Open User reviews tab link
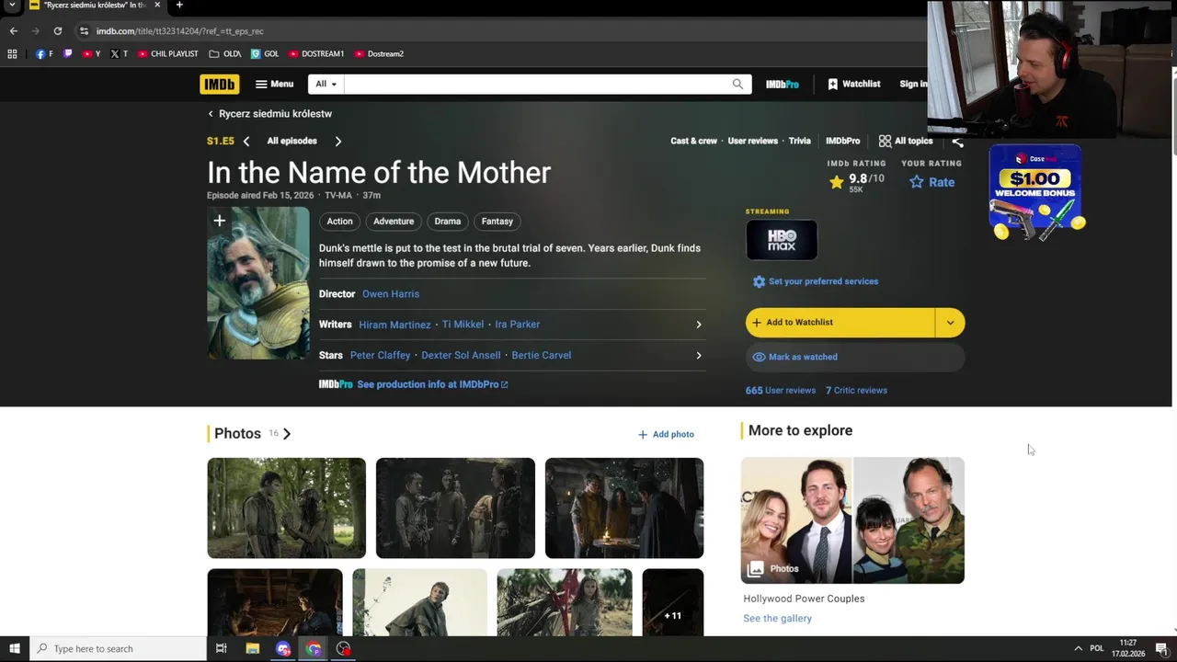 [752, 141]
